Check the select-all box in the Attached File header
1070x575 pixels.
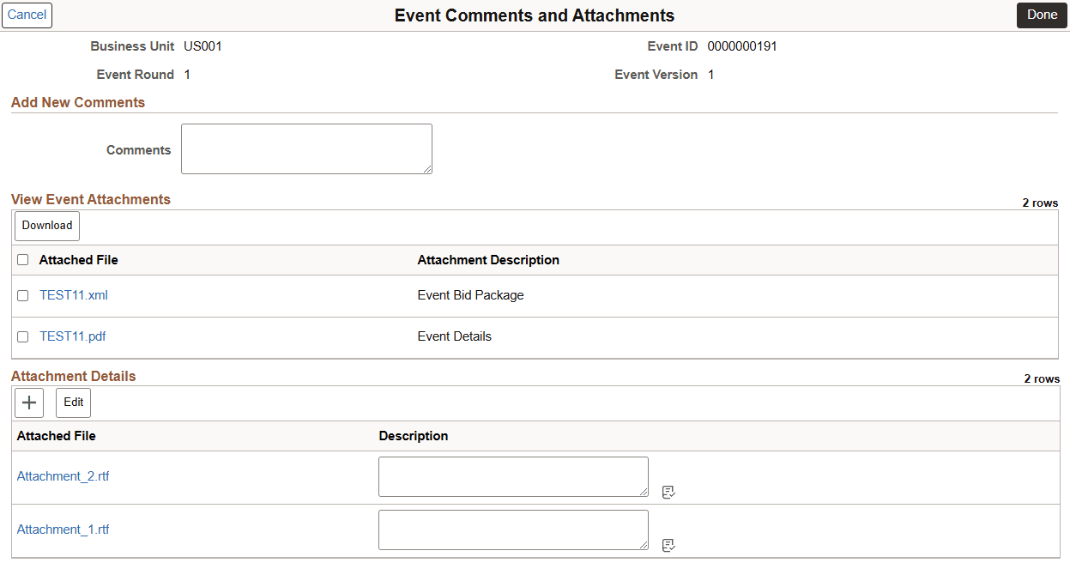click(x=22, y=259)
